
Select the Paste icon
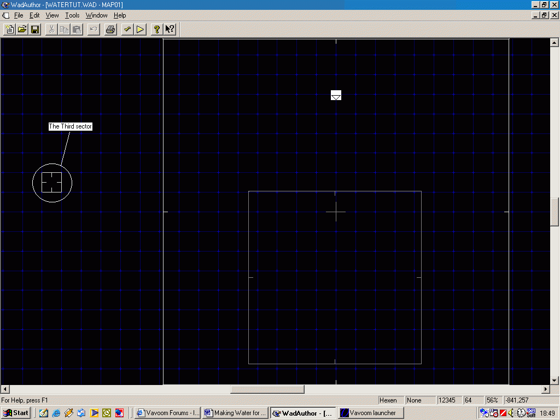click(77, 29)
